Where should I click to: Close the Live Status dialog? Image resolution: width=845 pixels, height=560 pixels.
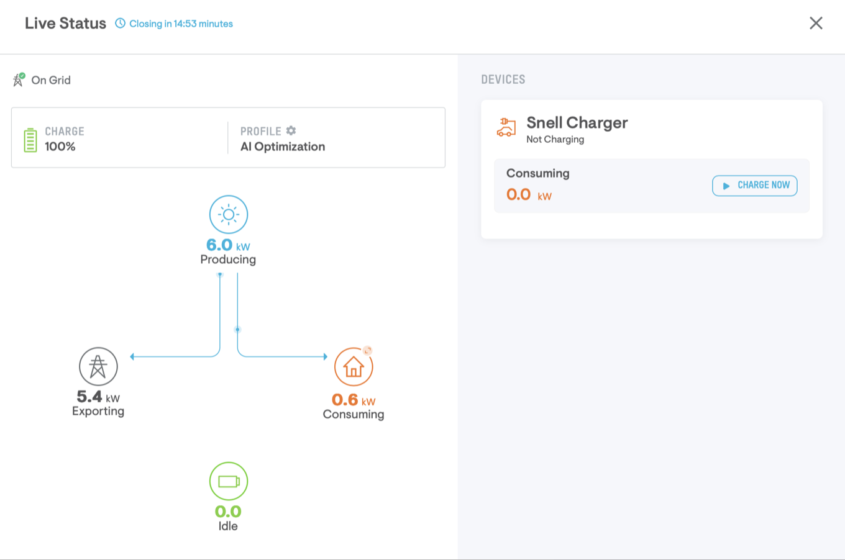click(x=816, y=24)
